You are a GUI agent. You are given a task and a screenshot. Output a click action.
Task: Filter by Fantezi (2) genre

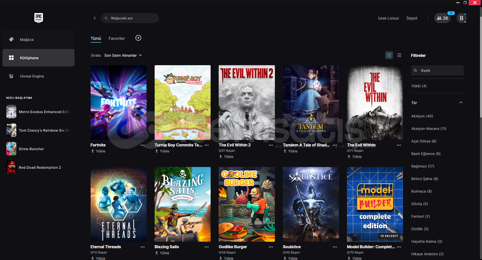pos(420,216)
